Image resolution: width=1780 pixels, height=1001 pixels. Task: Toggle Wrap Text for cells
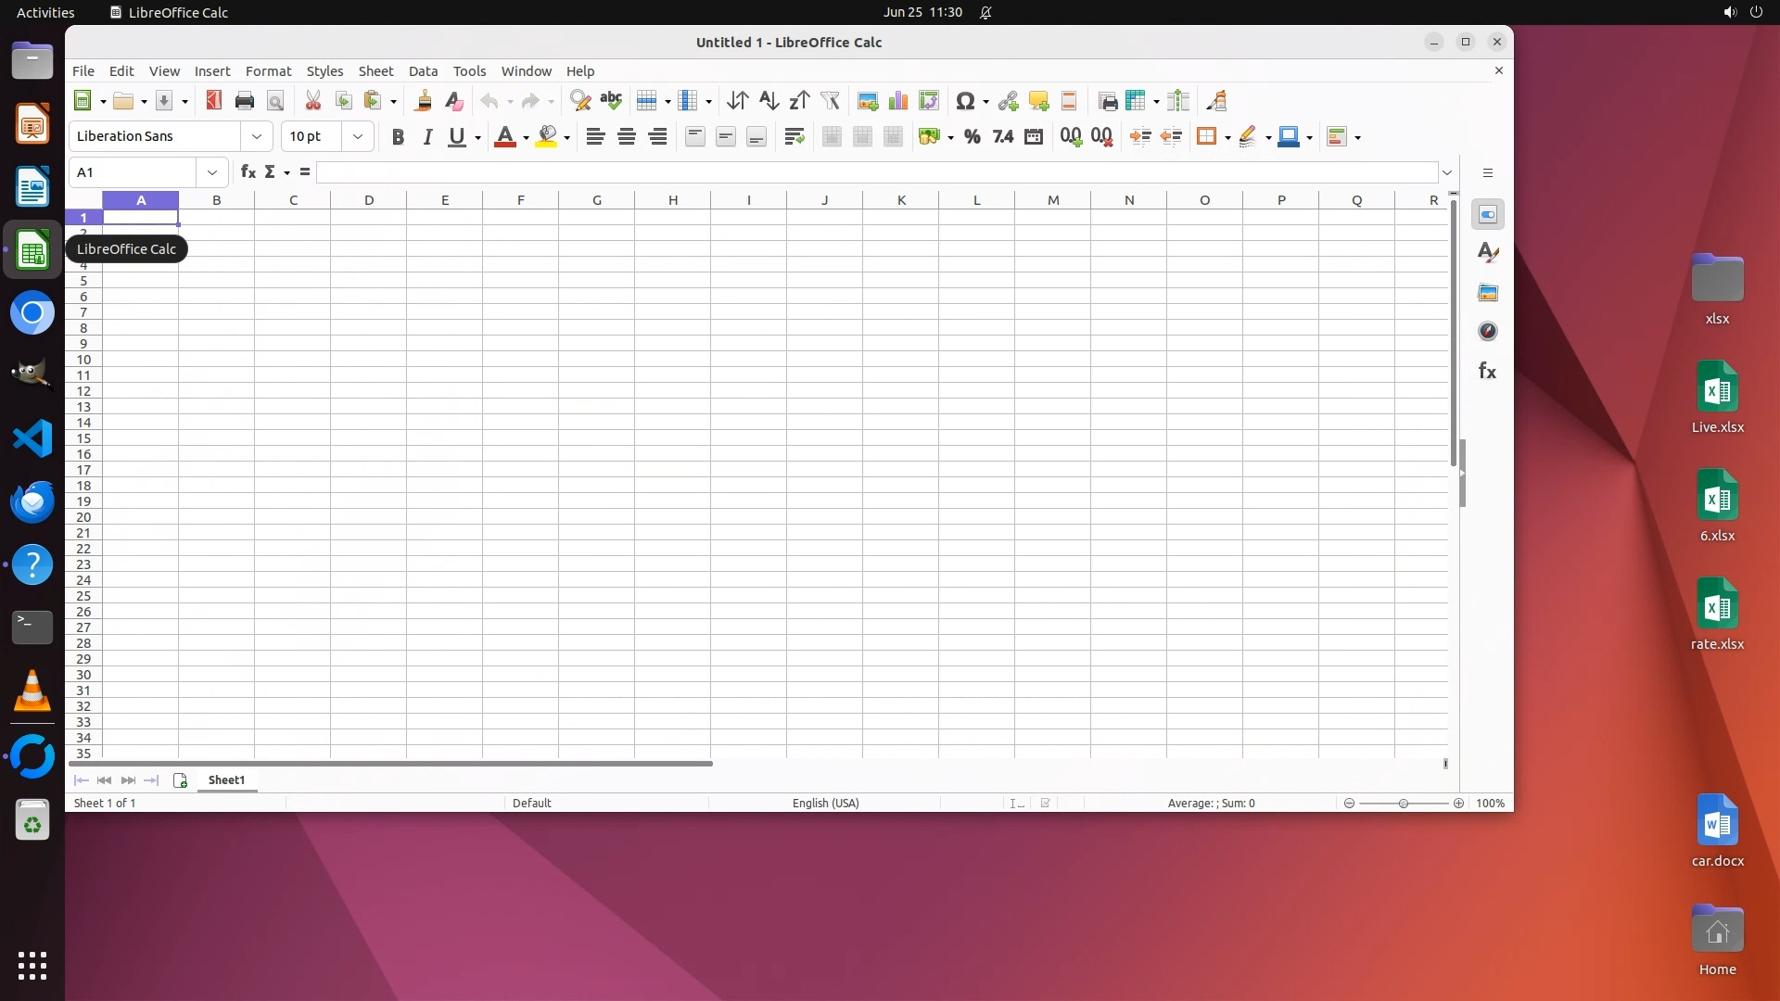coord(794,137)
